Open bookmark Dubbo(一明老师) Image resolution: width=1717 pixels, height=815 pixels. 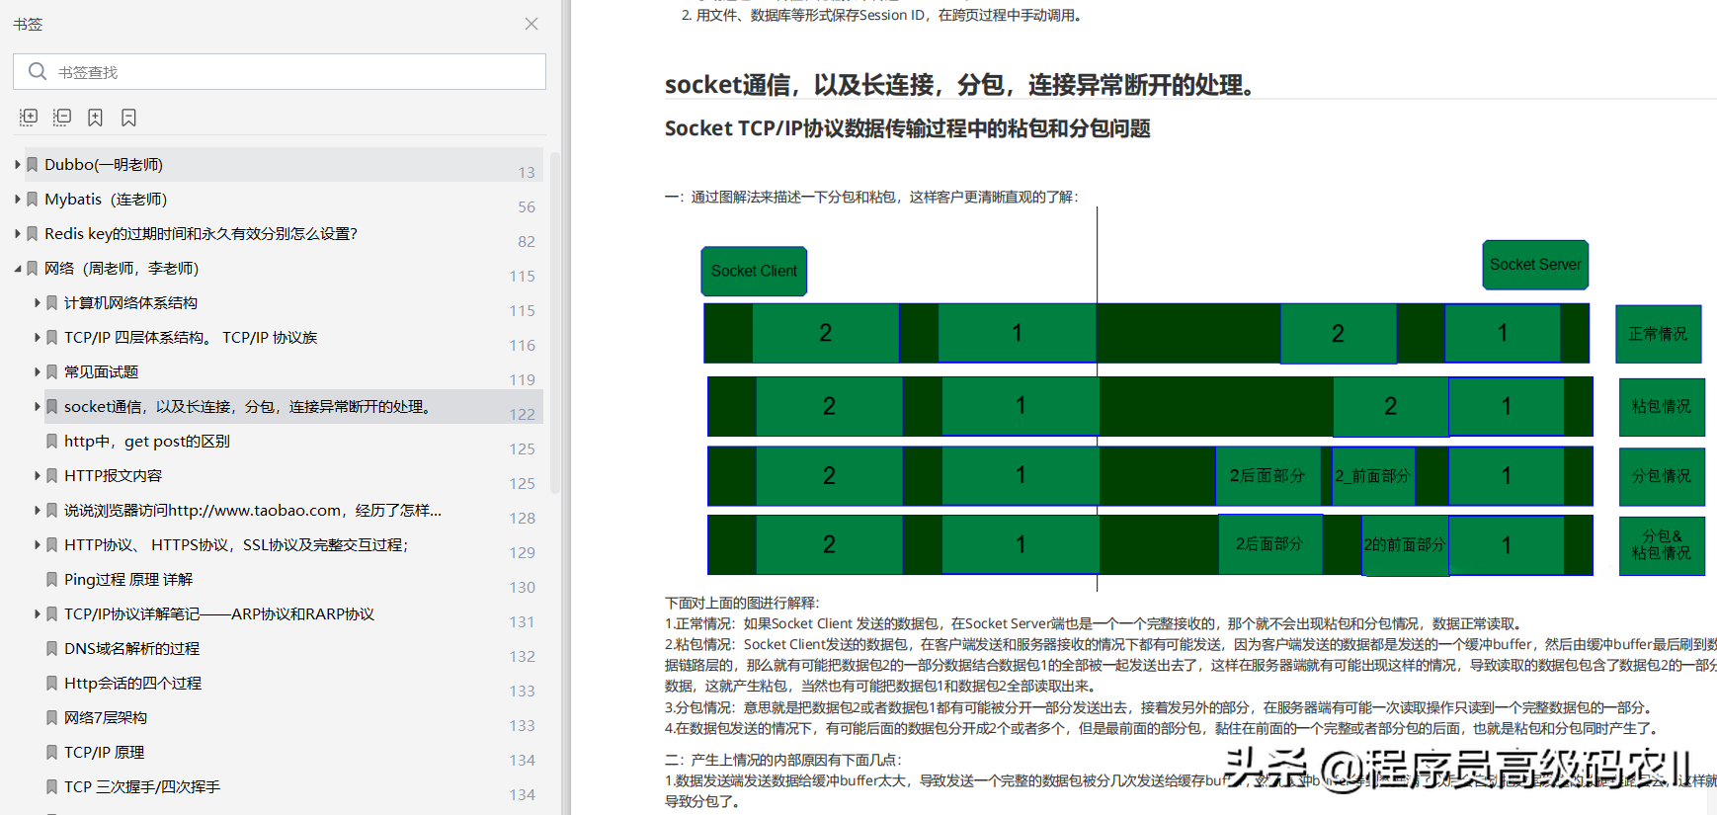(x=104, y=164)
